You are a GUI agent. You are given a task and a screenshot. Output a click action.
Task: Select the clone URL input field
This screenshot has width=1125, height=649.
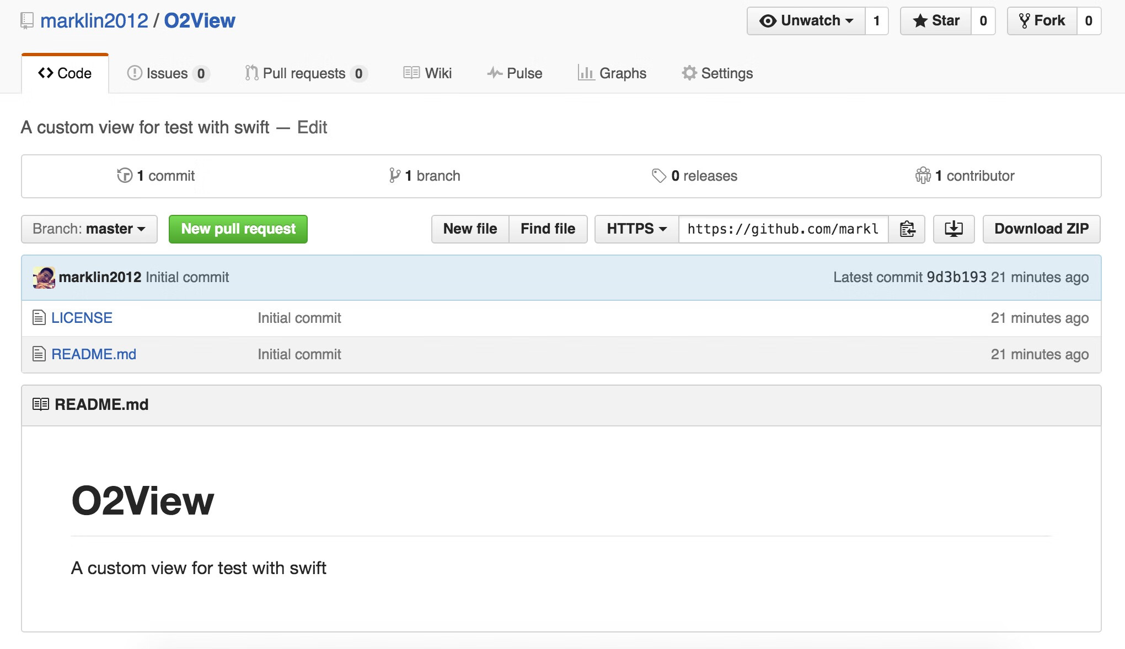click(x=784, y=229)
